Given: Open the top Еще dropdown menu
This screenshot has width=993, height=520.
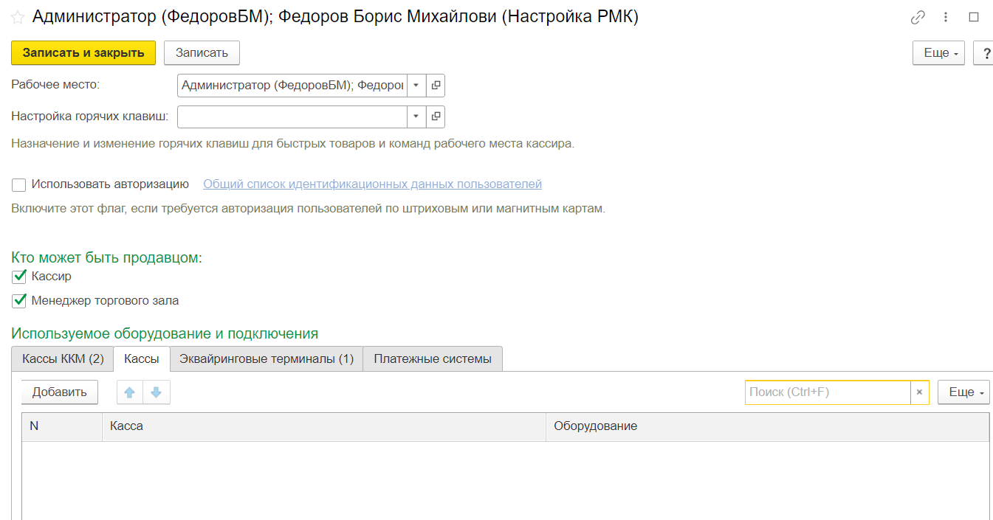Looking at the screenshot, I should (938, 53).
